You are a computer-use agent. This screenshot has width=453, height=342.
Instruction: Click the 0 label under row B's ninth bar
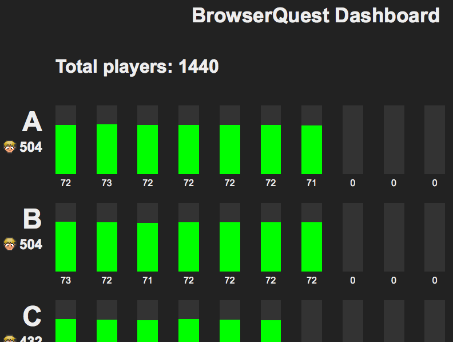tap(394, 280)
